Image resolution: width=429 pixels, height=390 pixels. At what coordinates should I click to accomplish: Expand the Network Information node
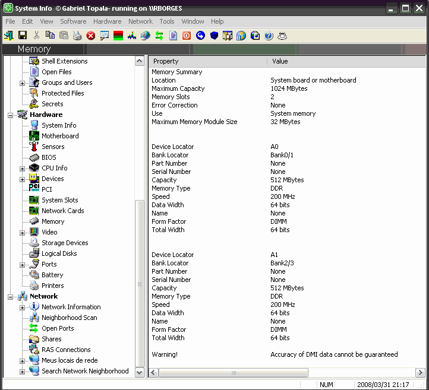click(x=23, y=307)
